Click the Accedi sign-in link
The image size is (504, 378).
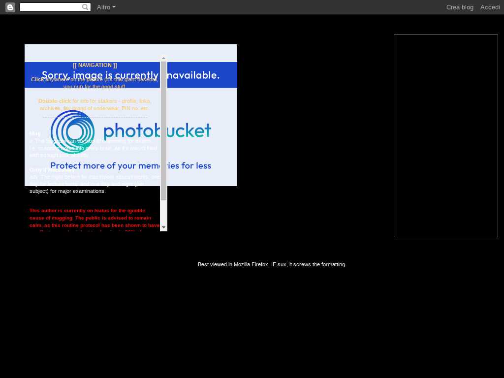point(490,7)
